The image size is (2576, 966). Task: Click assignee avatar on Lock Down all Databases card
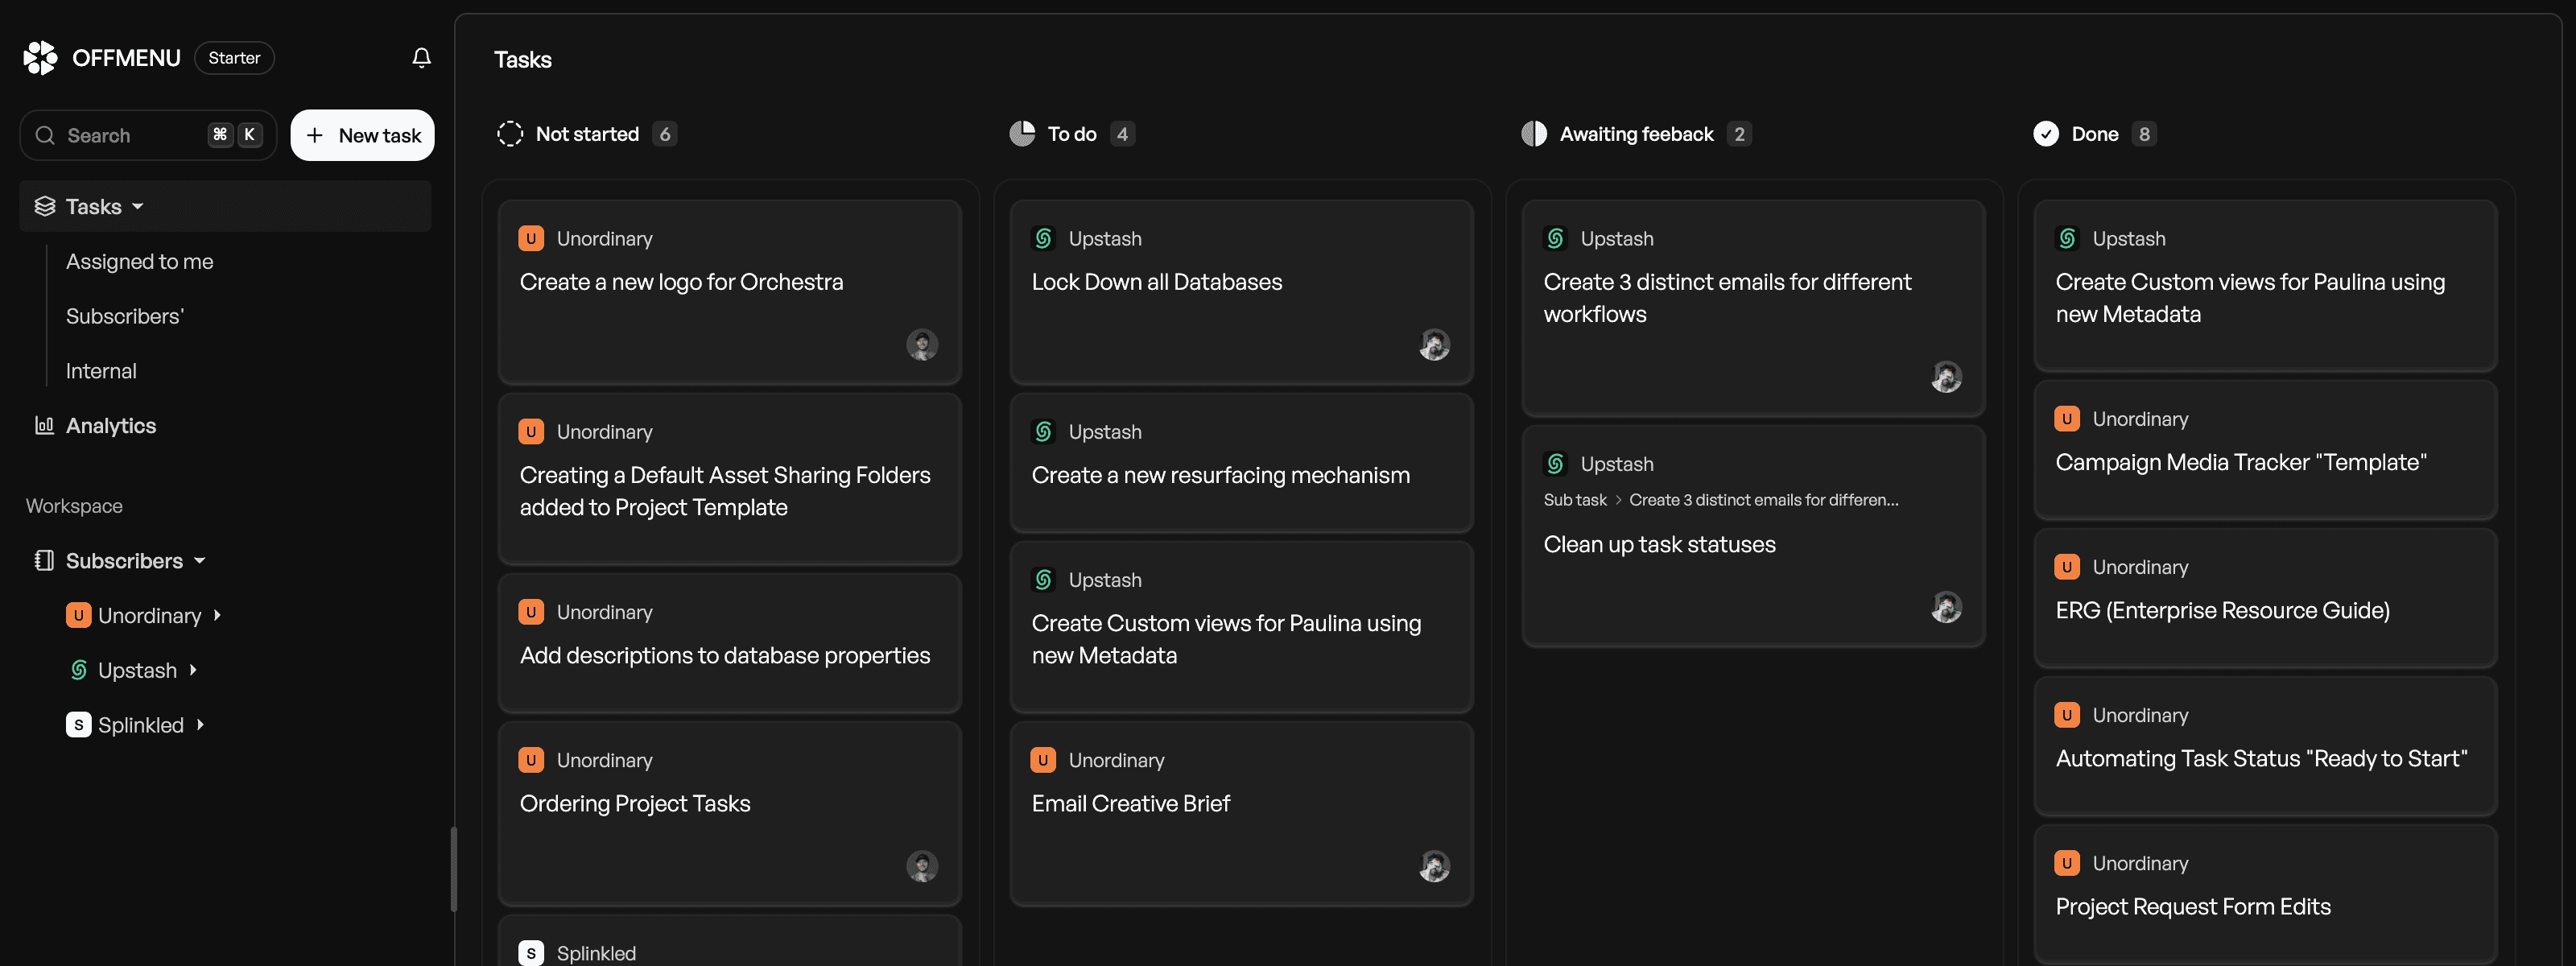(x=1434, y=345)
